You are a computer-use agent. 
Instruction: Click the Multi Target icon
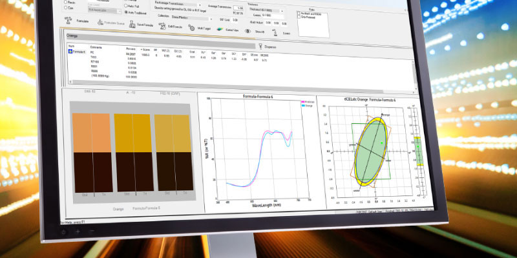[191, 28]
